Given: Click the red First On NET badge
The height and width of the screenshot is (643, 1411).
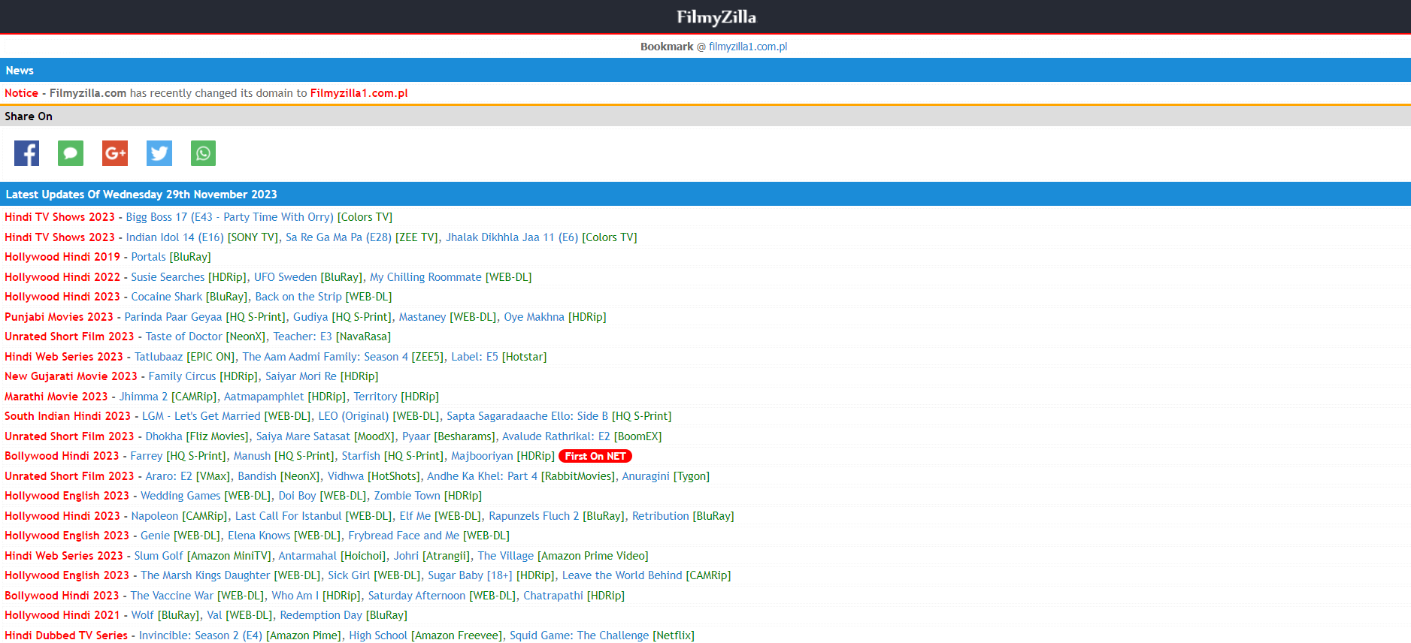Looking at the screenshot, I should pyautogui.click(x=595, y=456).
